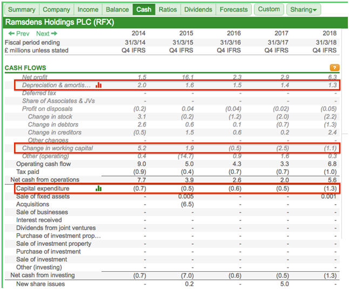Select the 2014 column header

click(x=138, y=33)
